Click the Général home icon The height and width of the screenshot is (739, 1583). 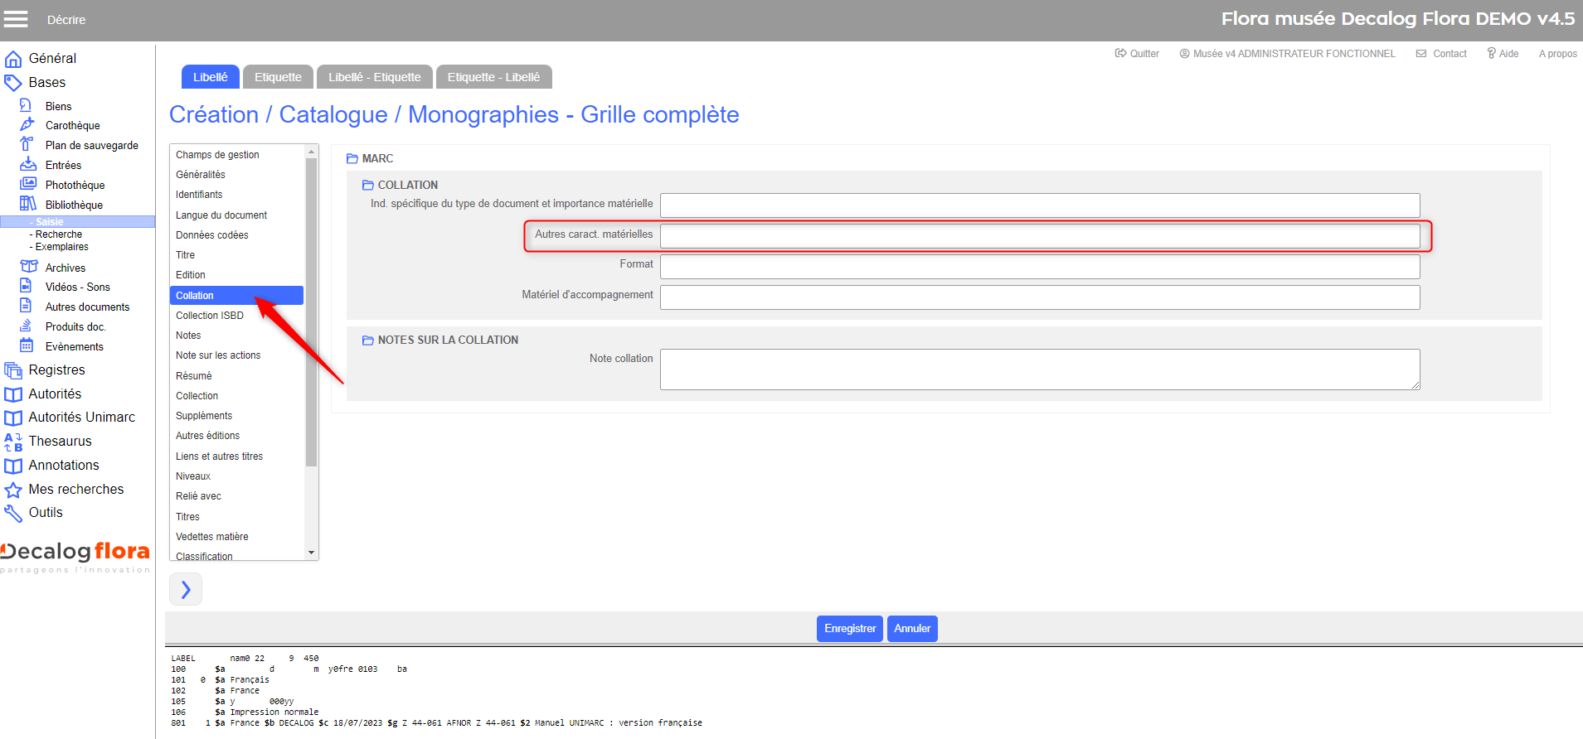click(x=13, y=59)
